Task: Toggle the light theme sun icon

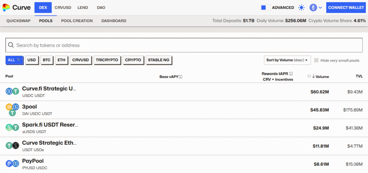Action: coord(302,8)
